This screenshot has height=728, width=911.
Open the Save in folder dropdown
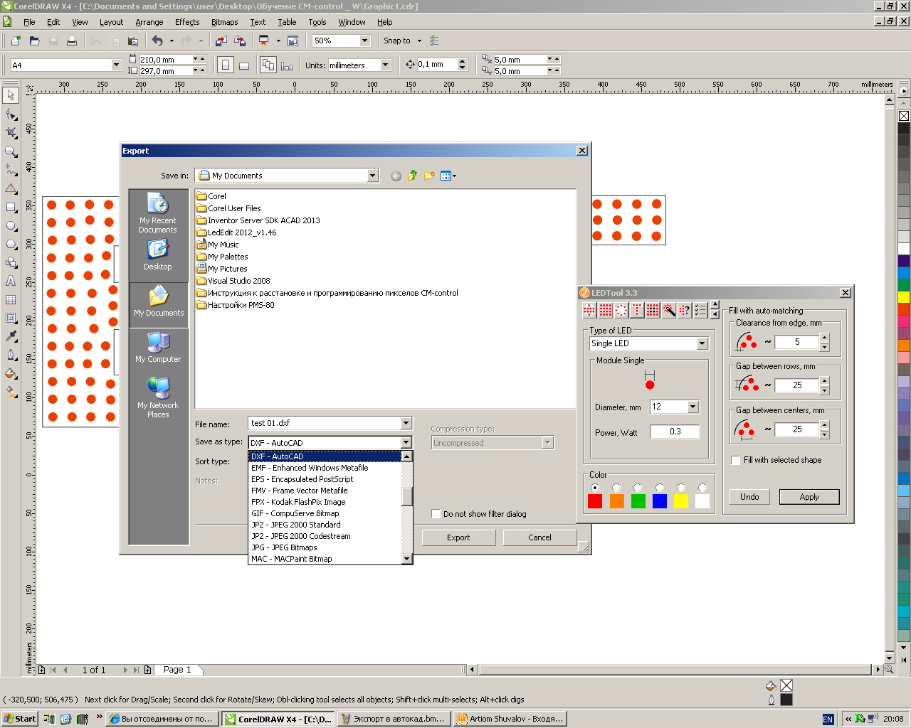[372, 176]
